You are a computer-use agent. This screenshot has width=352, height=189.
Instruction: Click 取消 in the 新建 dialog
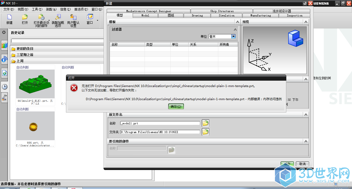pos(302,164)
